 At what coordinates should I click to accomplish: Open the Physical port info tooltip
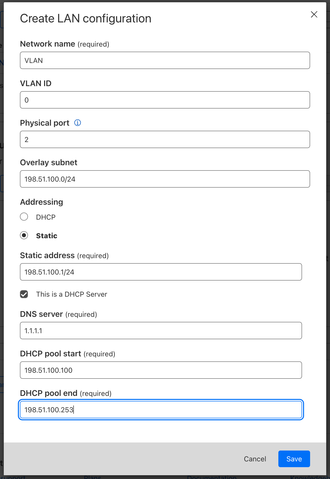click(x=78, y=123)
